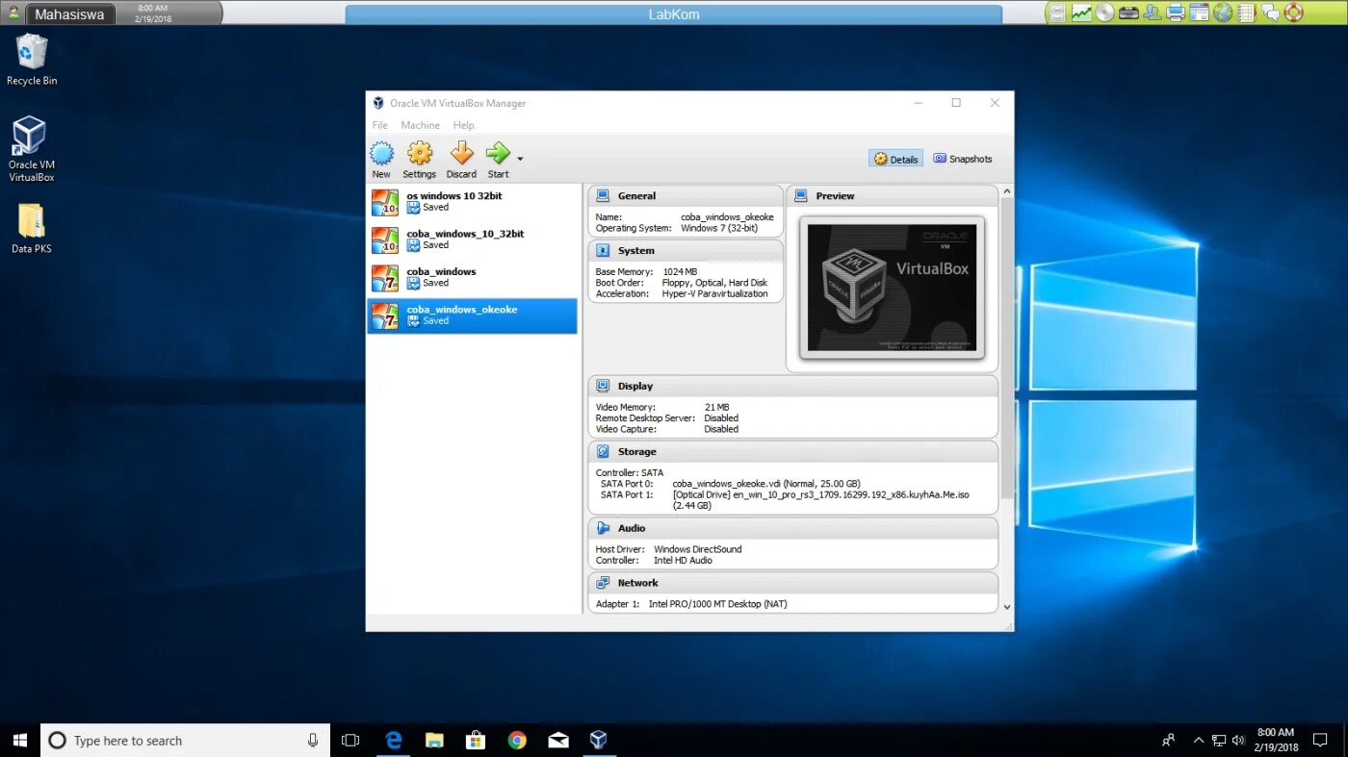Click the Audio section header
The width and height of the screenshot is (1348, 757).
793,528
